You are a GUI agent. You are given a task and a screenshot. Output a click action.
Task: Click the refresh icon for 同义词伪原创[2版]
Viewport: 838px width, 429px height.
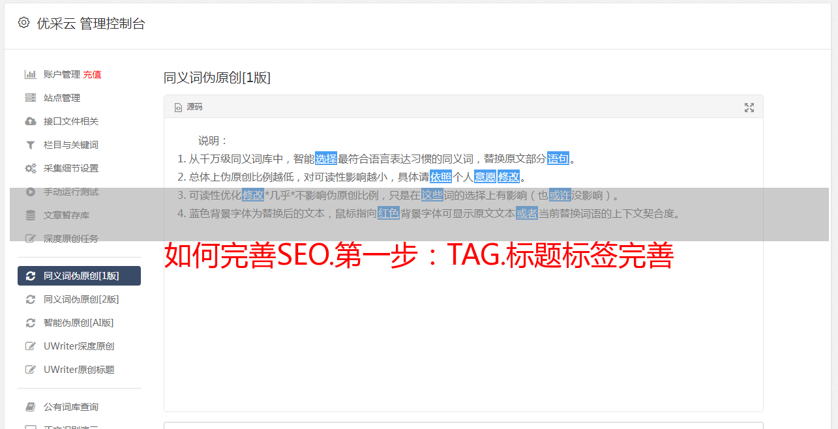click(30, 299)
